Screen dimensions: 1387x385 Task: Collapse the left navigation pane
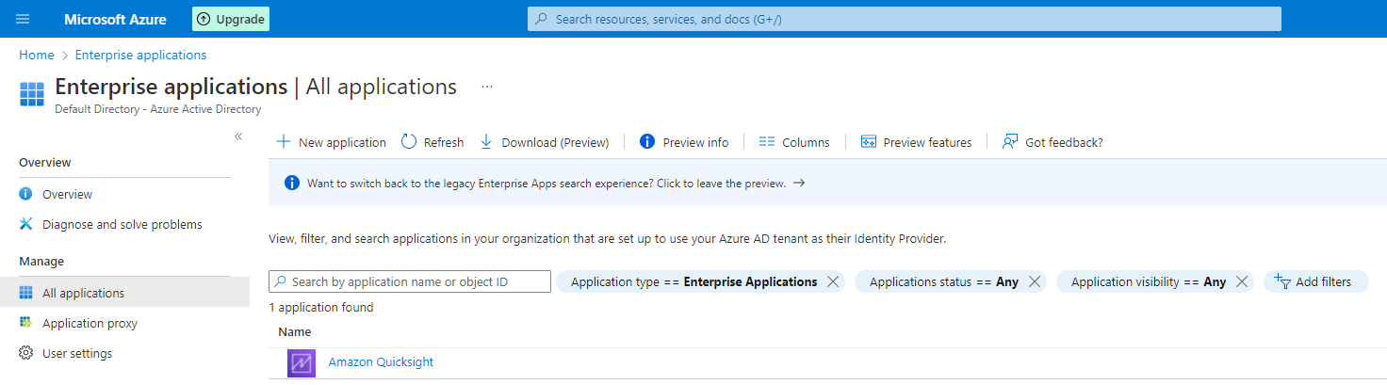[x=238, y=136]
